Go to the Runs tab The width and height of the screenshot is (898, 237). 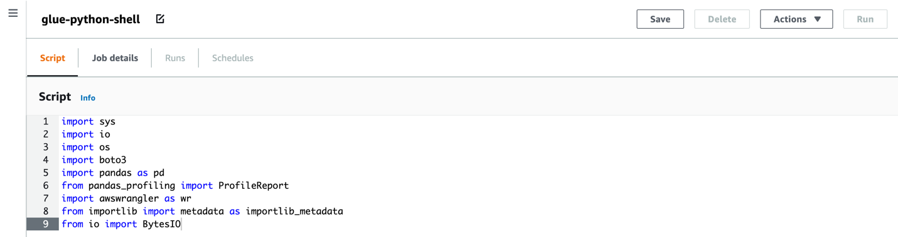(175, 58)
